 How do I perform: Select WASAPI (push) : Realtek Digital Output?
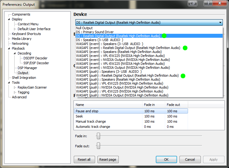coord(149,75)
